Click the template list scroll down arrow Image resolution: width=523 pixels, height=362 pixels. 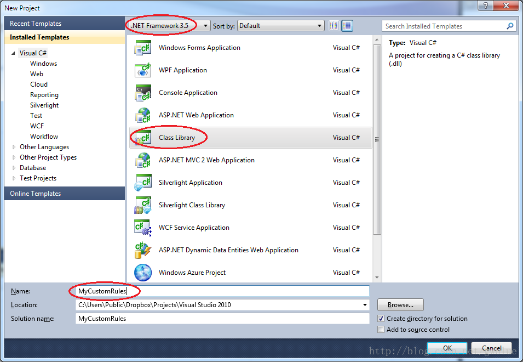click(x=377, y=278)
